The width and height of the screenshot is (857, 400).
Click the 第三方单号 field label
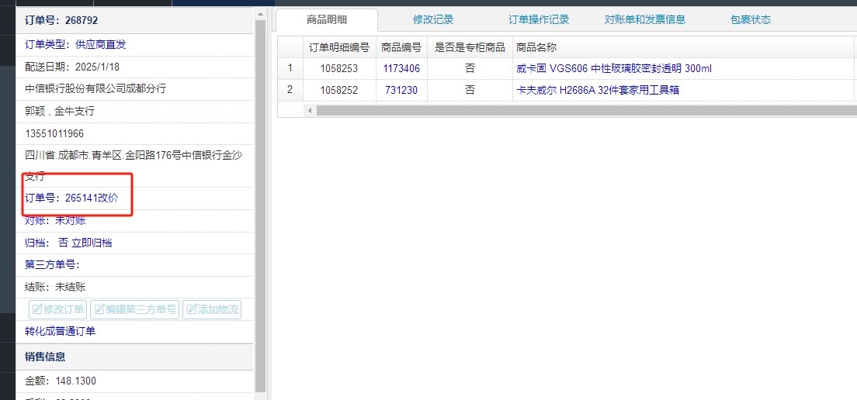pyautogui.click(x=53, y=264)
